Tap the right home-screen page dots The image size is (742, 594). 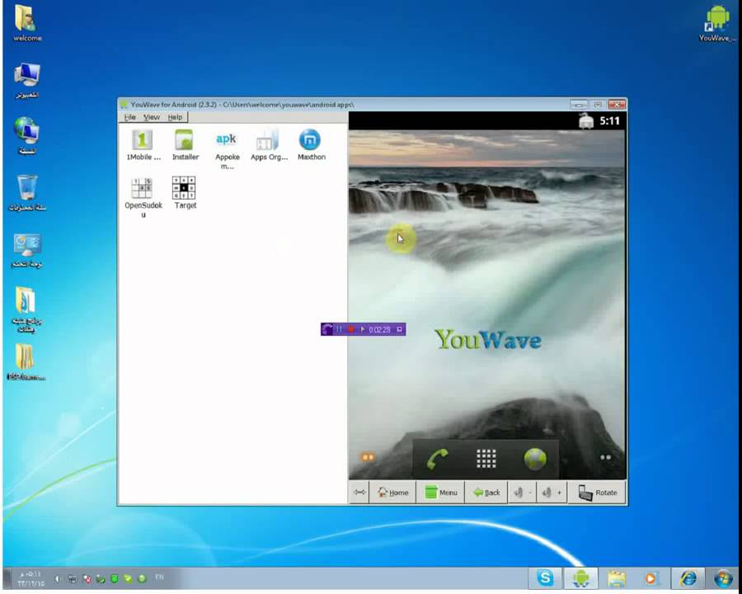(605, 457)
